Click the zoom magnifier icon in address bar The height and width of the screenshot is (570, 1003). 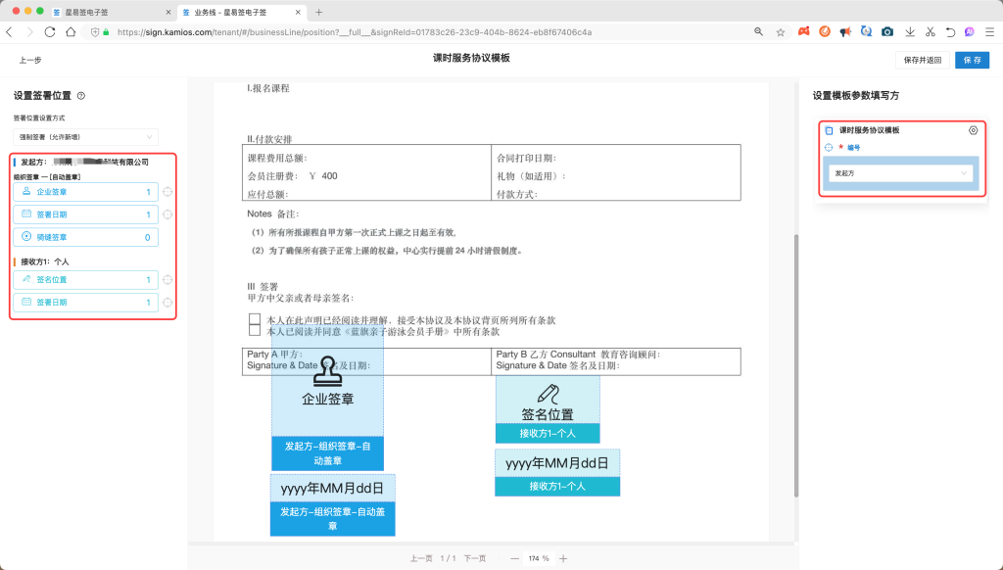pyautogui.click(x=759, y=32)
